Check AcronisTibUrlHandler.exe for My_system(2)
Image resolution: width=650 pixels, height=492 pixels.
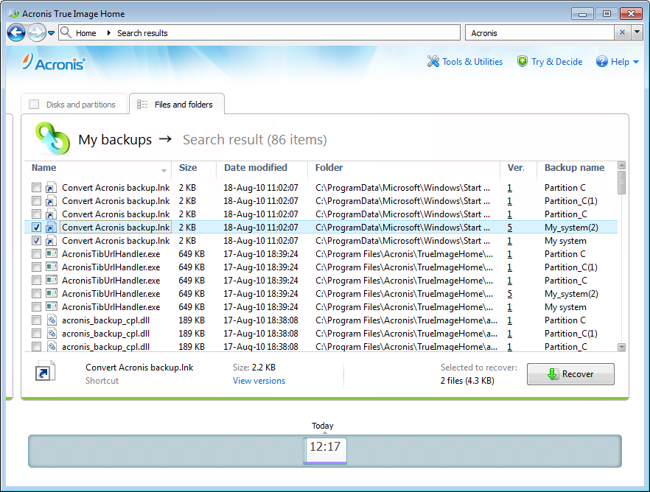click(x=37, y=294)
